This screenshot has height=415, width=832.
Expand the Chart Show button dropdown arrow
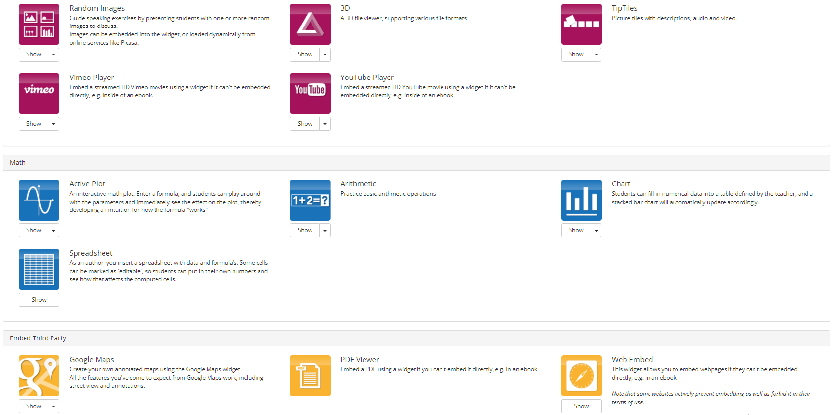point(596,230)
